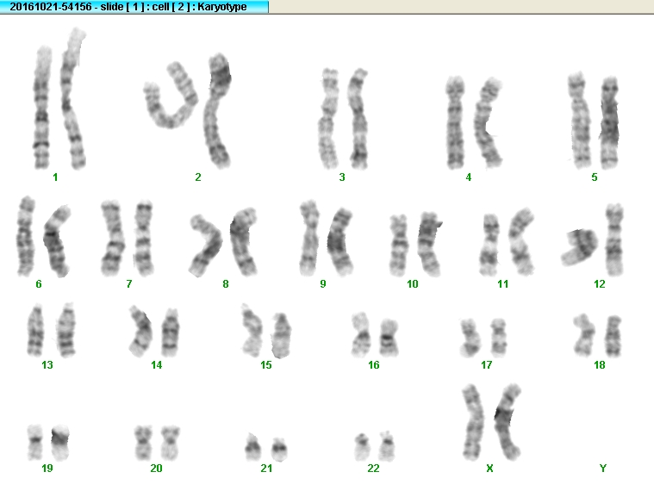Image resolution: width=654 pixels, height=497 pixels.
Task: Click the chromosome 4 pair
Action: coord(474,123)
